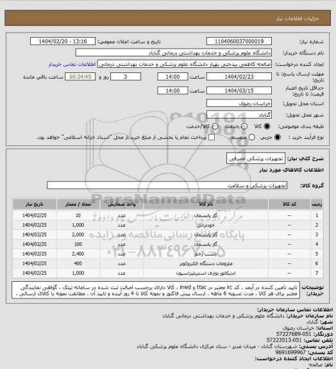Screen dimensions: 336x369
Task: Click the response deadline hour 14:00 field
Action: 172,77
